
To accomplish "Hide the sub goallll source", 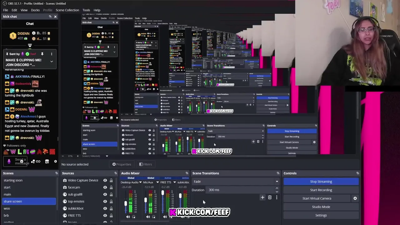I will point(105,194).
